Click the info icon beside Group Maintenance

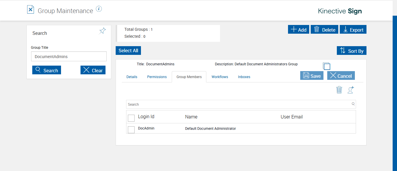[99, 9]
